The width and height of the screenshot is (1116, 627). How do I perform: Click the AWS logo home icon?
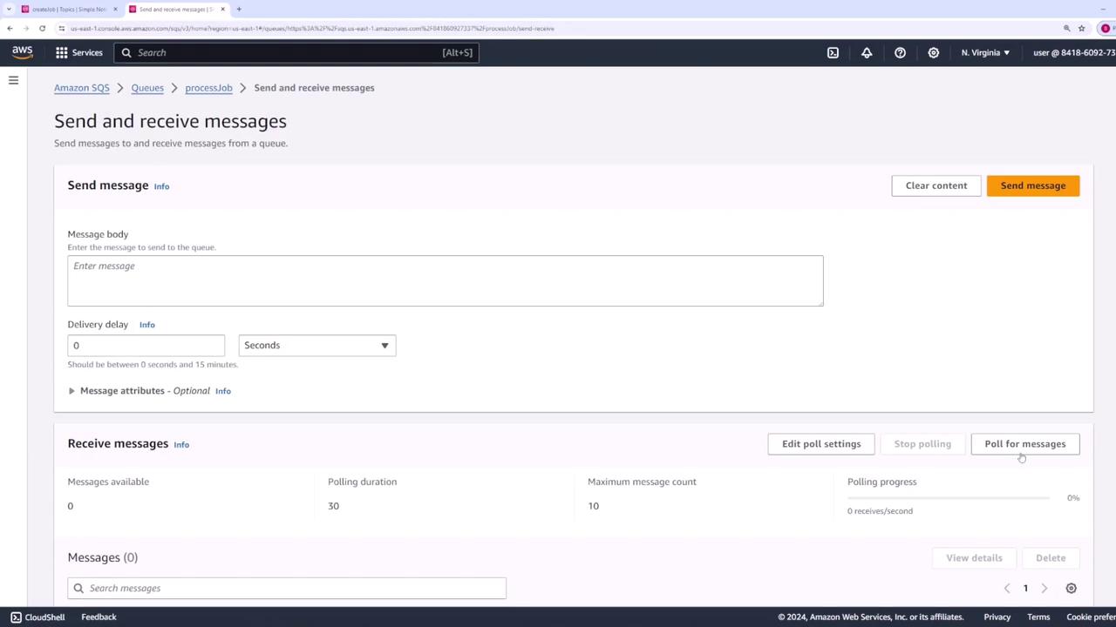22,52
